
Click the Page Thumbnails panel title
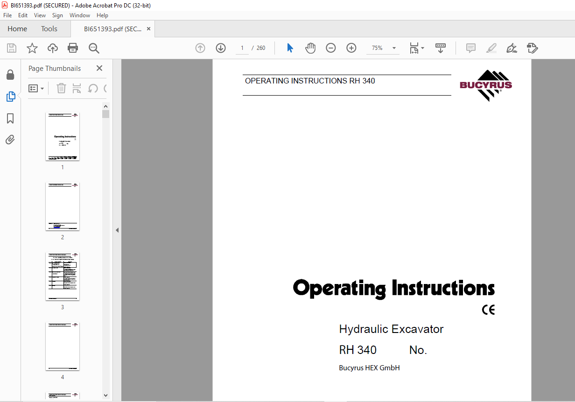click(55, 68)
